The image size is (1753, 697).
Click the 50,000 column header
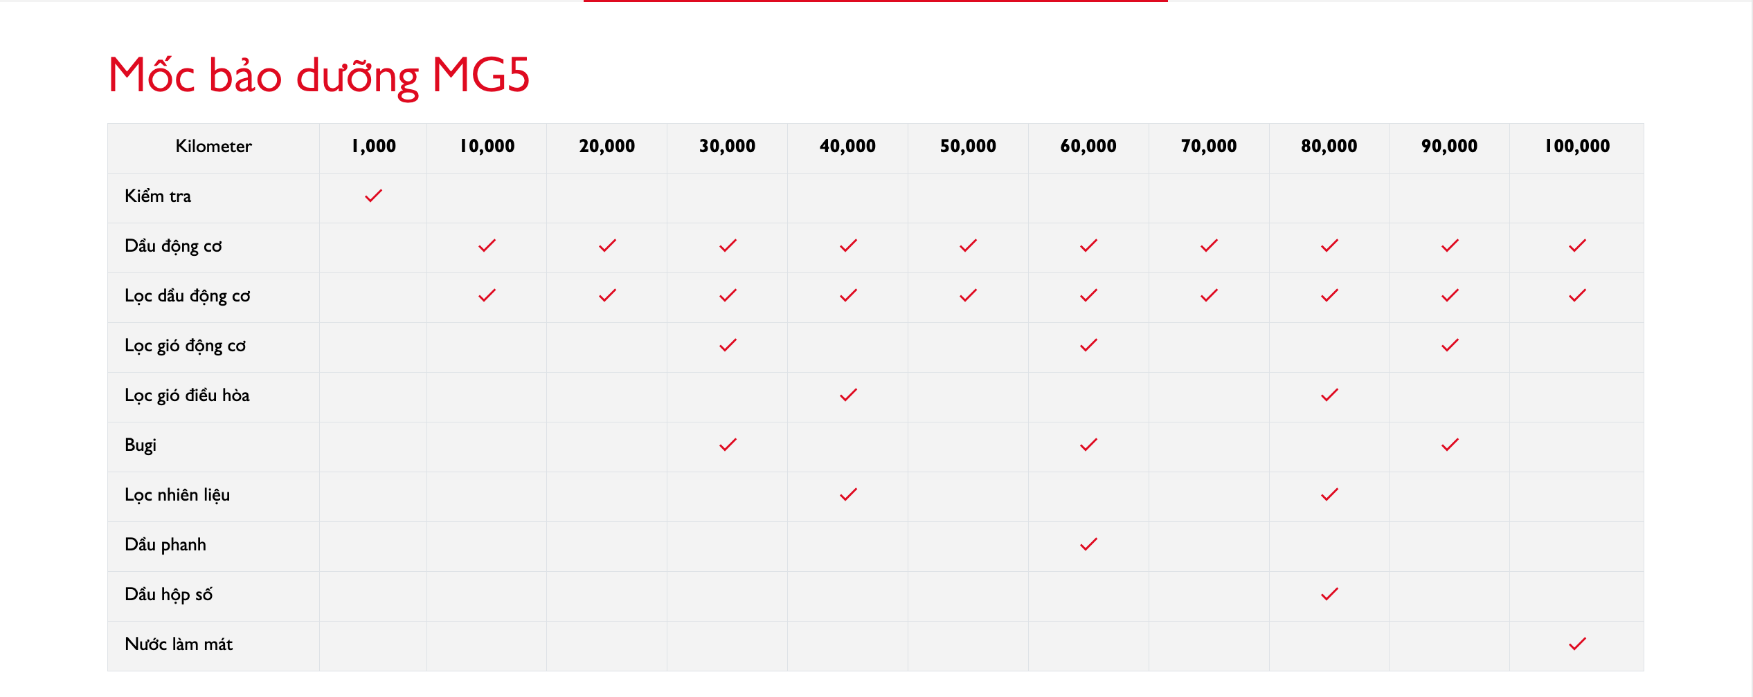(x=968, y=147)
